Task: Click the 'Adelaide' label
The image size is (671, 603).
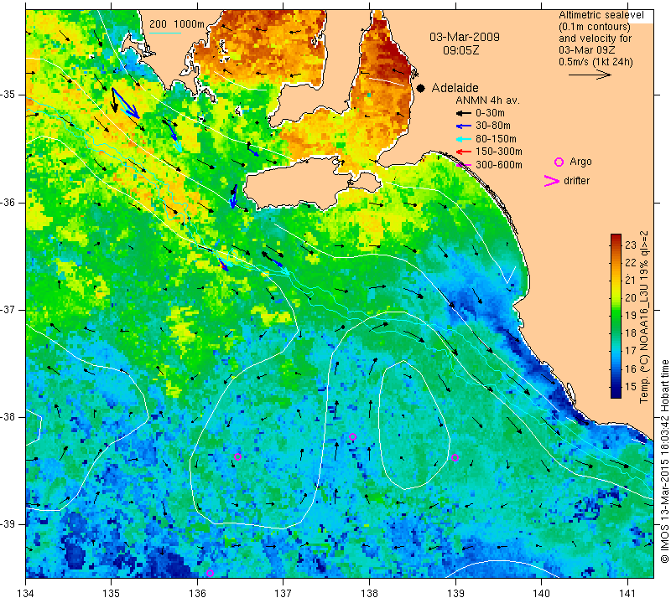Action: (455, 88)
